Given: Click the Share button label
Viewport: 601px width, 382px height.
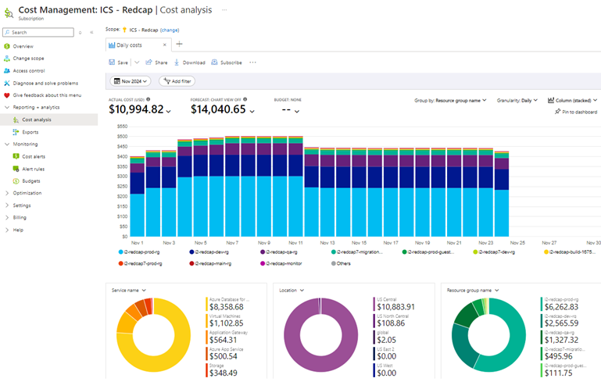Looking at the screenshot, I should [x=161, y=62].
